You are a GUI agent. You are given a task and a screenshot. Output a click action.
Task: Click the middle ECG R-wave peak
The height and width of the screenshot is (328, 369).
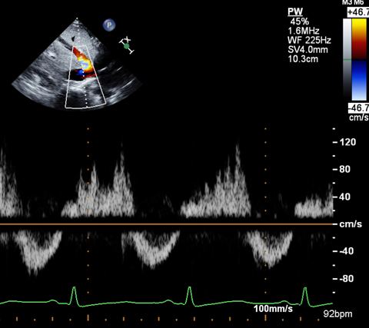click(189, 288)
